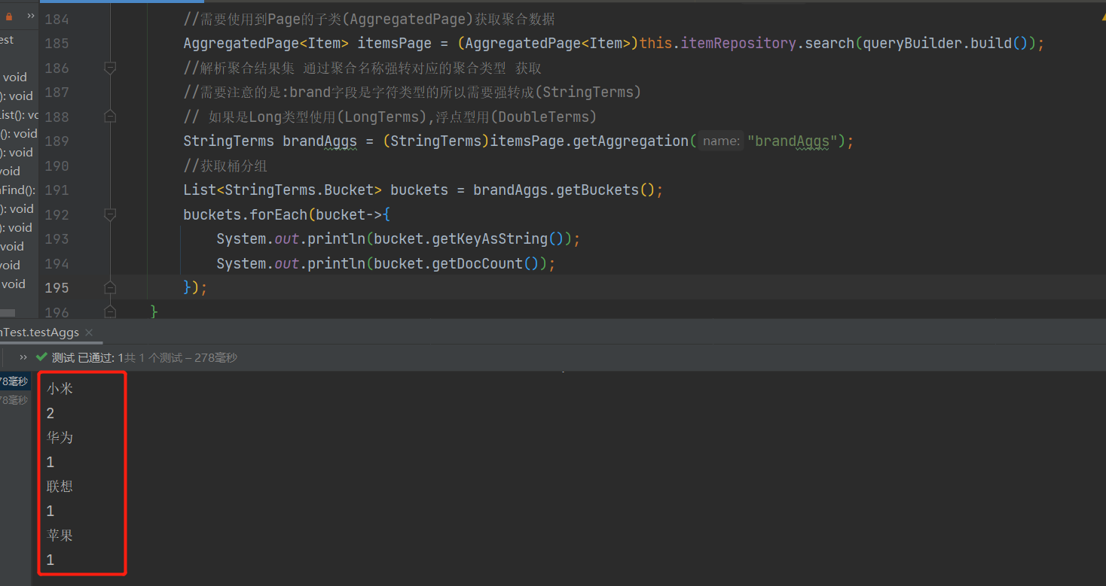Select the second dimmed 毫秒 test tree row
Viewport: 1106px width, 586px height.
15,399
